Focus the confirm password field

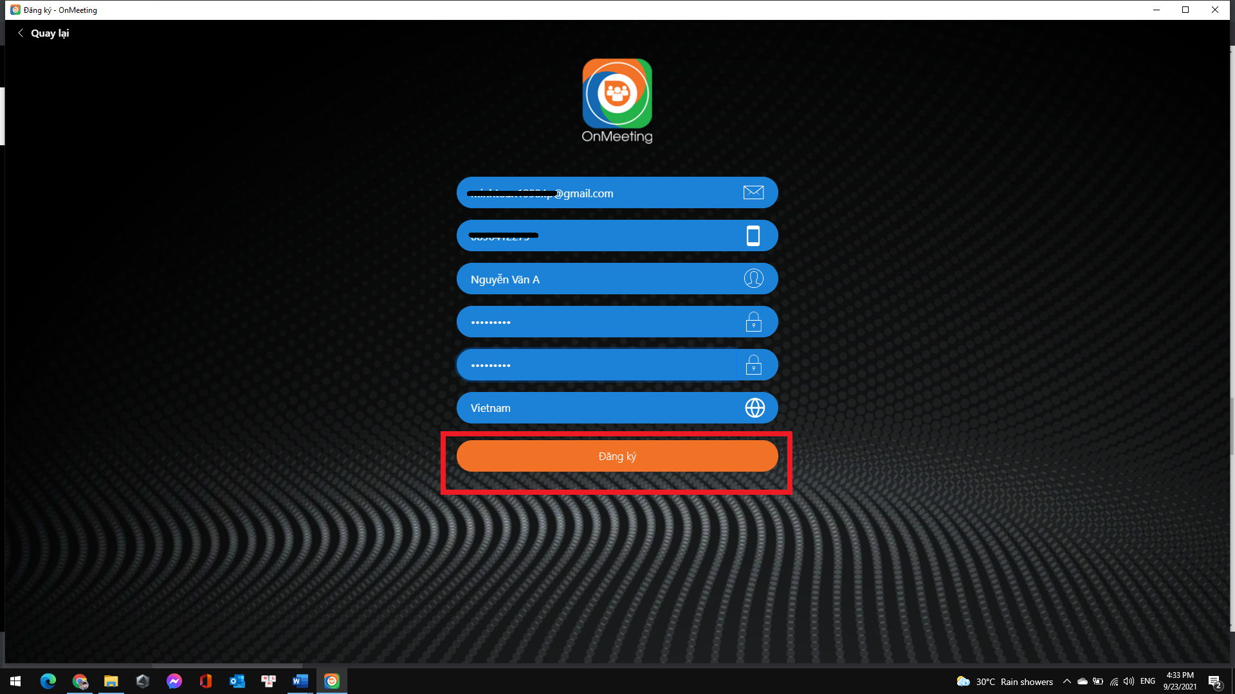pos(617,365)
